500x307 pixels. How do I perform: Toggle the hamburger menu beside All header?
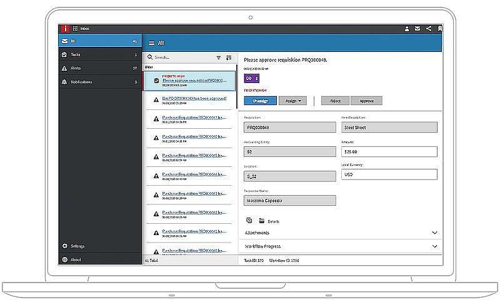coord(151,43)
